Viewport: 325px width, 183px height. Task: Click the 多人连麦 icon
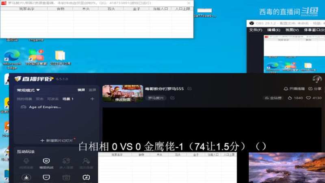point(66,161)
